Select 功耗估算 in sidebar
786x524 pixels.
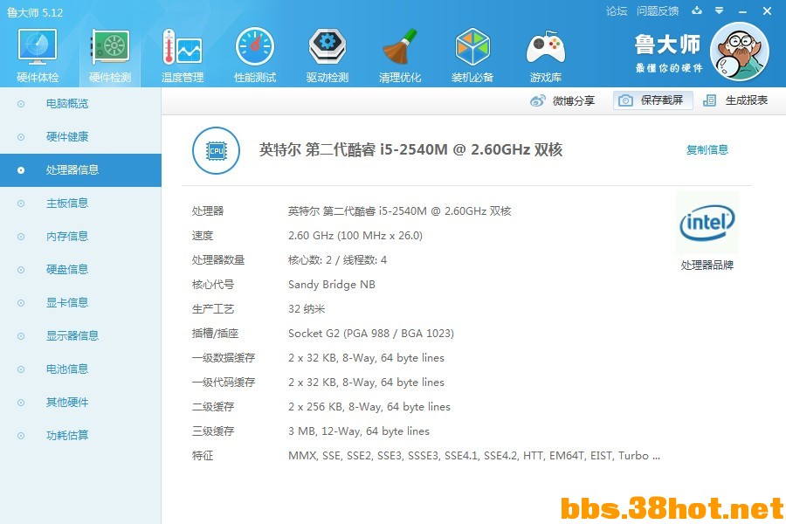(x=80, y=435)
